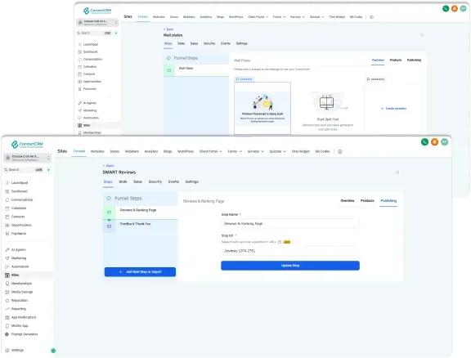The image size is (471, 358).
Task: Open the user avatar in front window
Action: 444,142
